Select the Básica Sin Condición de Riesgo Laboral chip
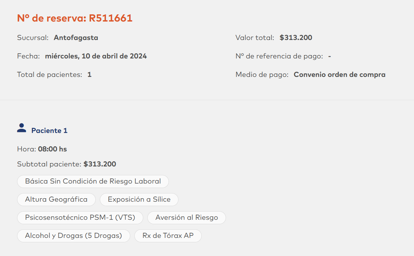Screen dimensions: 414x256 coord(93,181)
